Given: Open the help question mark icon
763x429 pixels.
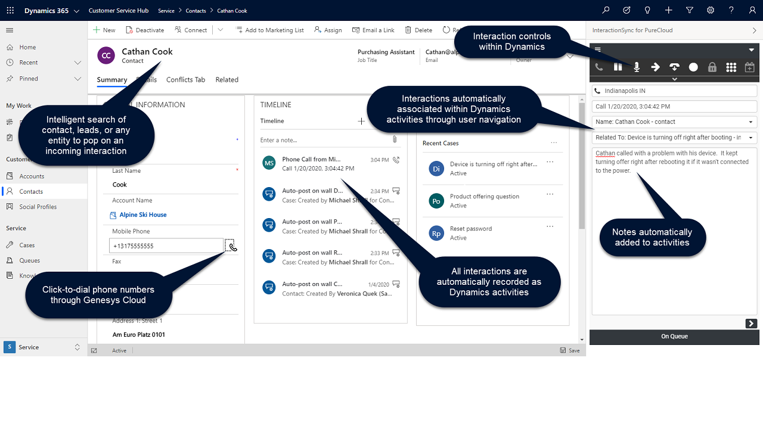Looking at the screenshot, I should coord(731,10).
